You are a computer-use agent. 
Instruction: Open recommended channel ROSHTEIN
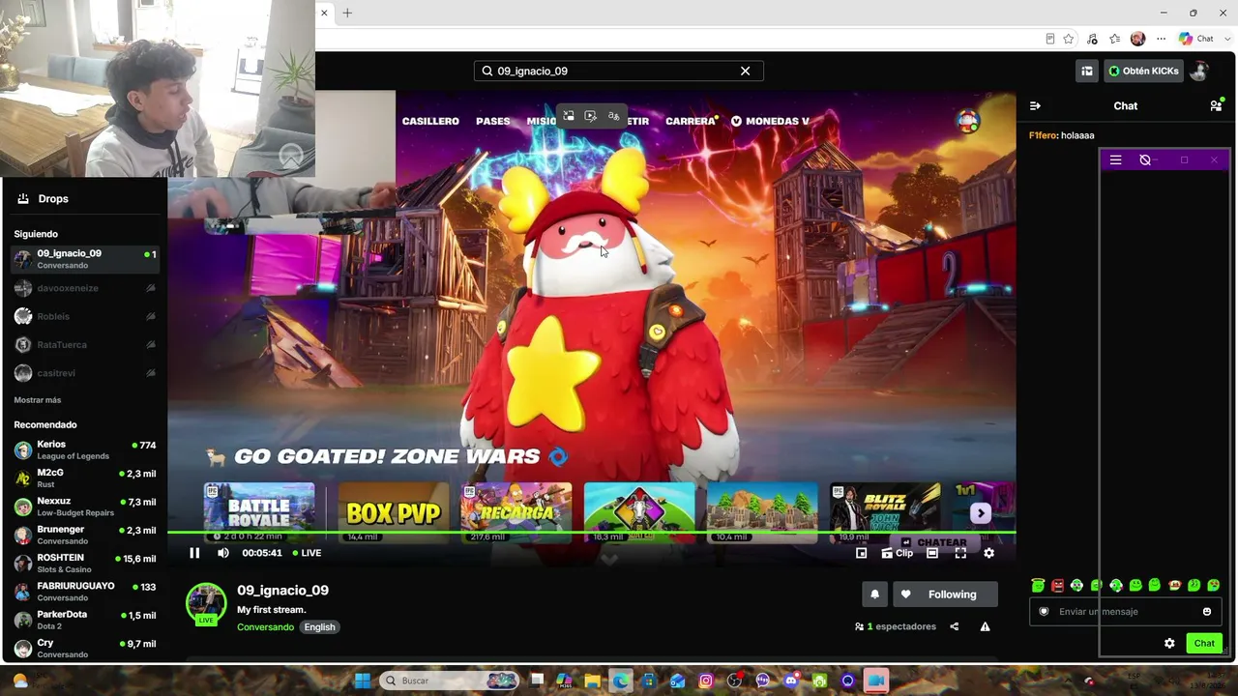(85, 563)
